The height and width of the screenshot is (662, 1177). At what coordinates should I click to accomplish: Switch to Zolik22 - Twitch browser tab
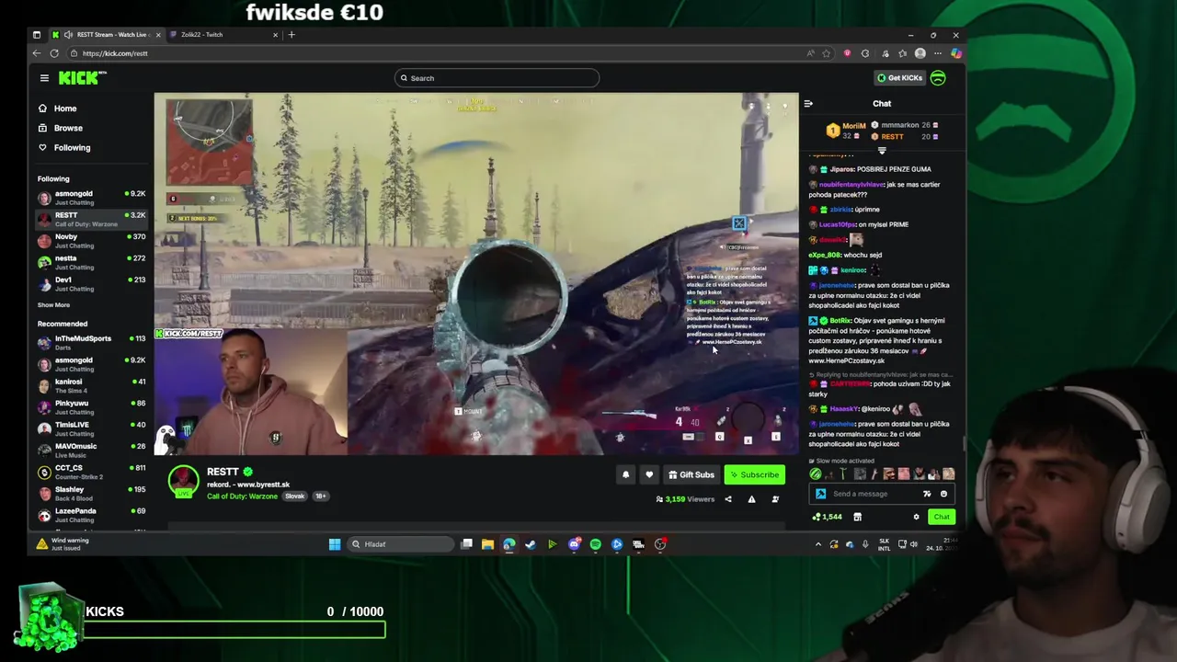(x=225, y=35)
